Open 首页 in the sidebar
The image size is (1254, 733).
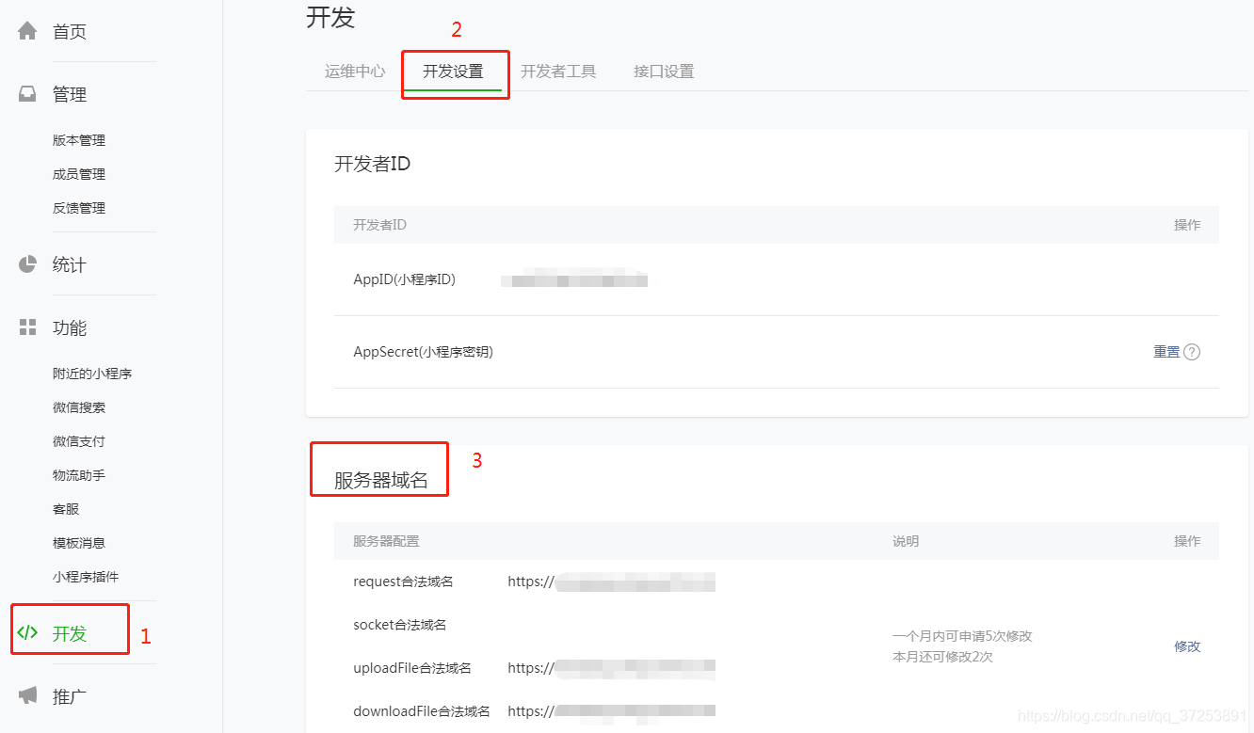[x=70, y=32]
